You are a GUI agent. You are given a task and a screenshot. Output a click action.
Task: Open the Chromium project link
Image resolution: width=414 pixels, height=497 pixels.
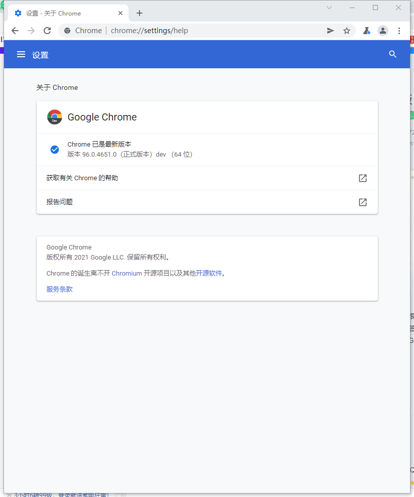[x=126, y=273]
